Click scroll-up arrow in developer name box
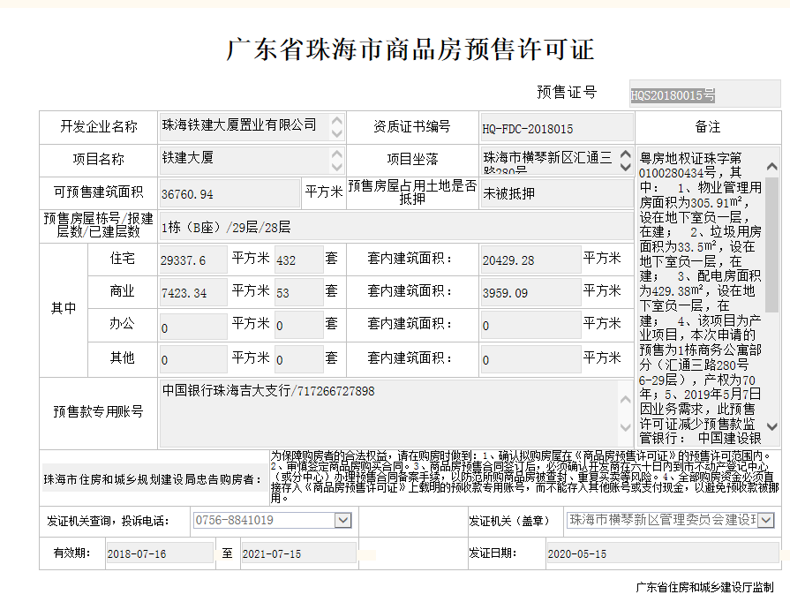The width and height of the screenshot is (790, 602). [336, 120]
